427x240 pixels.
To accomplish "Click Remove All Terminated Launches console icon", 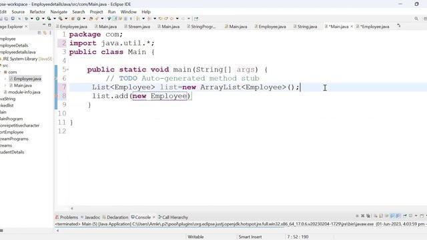I will 368,215.
